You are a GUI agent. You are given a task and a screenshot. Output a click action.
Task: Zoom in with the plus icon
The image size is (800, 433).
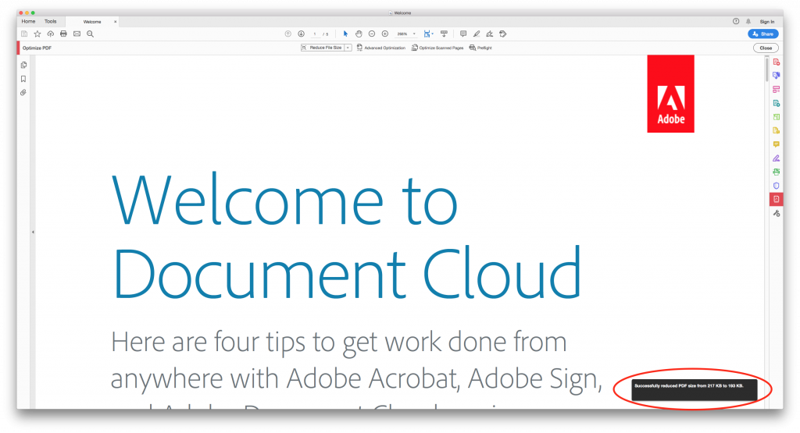(x=385, y=34)
